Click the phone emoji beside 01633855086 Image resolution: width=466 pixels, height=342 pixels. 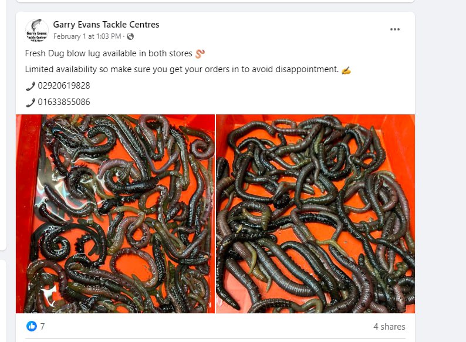click(31, 103)
